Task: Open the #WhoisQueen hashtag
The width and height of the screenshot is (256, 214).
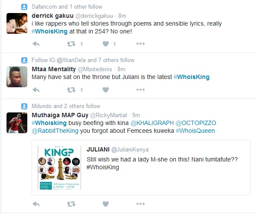Action: (195, 131)
